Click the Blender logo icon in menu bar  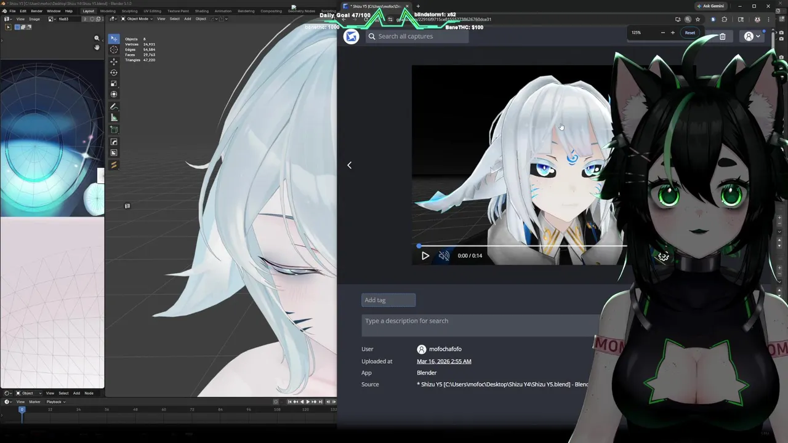[x=4, y=11]
